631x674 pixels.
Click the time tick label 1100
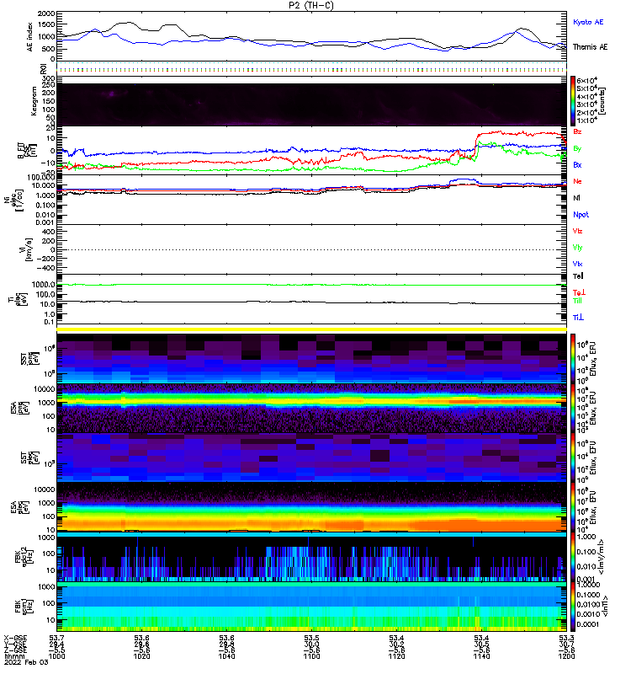(x=311, y=656)
